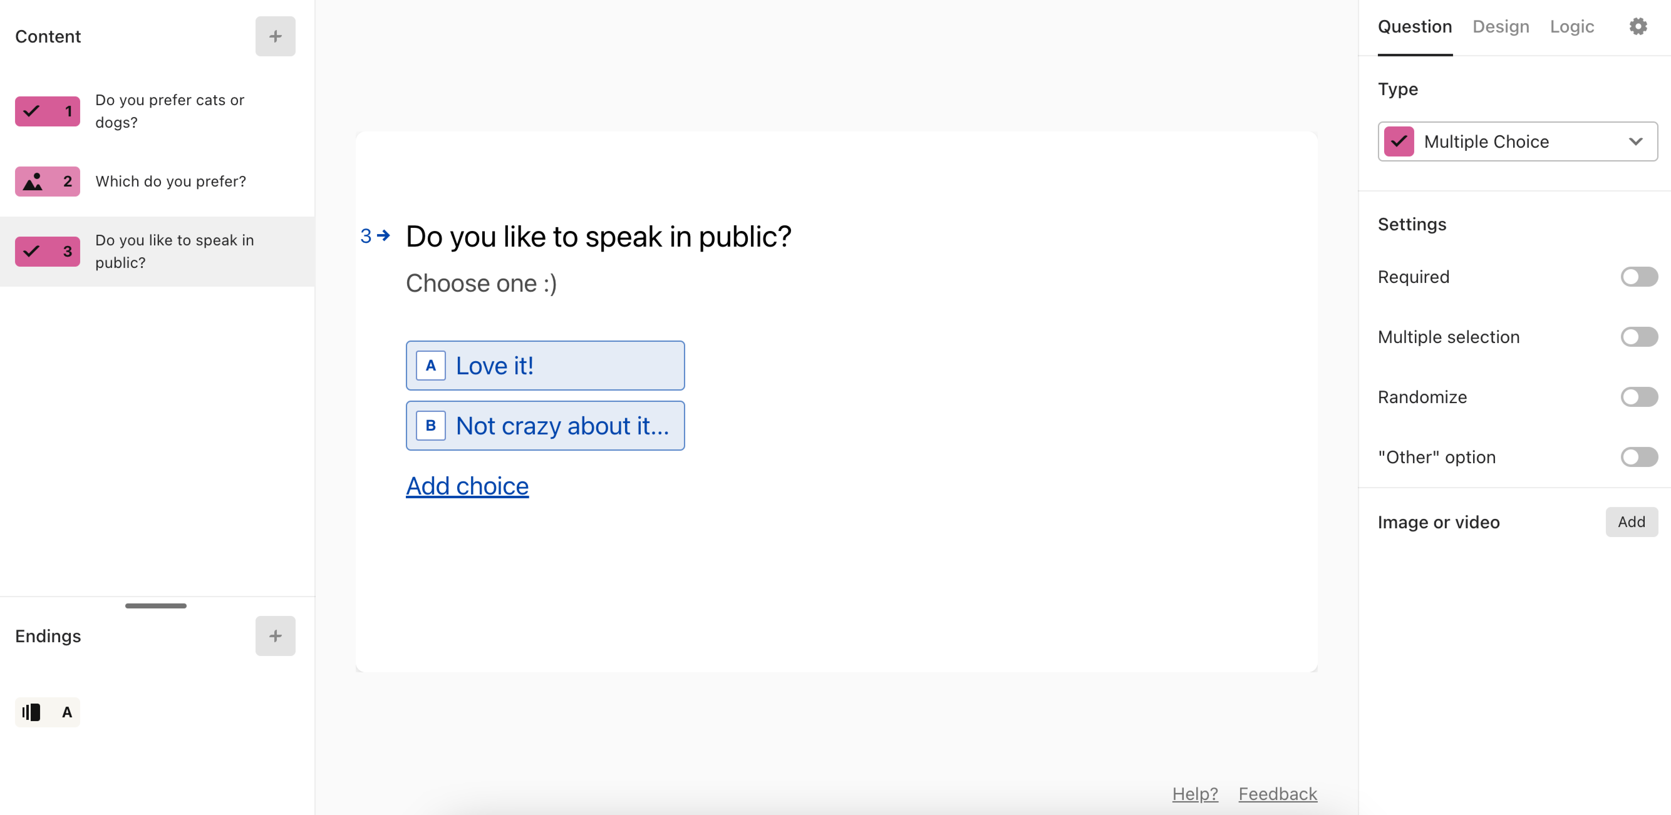Open the Help? link
Image resolution: width=1671 pixels, height=815 pixels.
[1195, 794]
